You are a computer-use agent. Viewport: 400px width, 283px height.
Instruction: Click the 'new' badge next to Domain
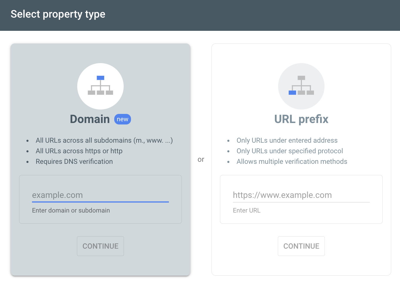122,119
